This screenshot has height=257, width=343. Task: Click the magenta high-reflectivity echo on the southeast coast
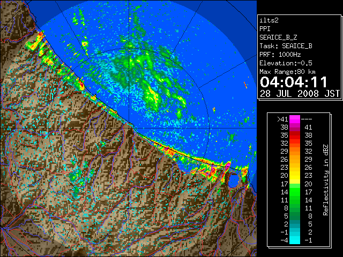[x=228, y=165]
